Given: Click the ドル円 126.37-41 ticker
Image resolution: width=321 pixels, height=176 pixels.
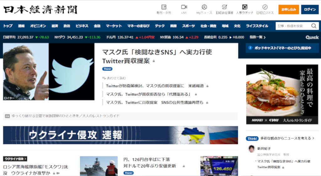Looking at the screenshot, I should coord(130,37).
